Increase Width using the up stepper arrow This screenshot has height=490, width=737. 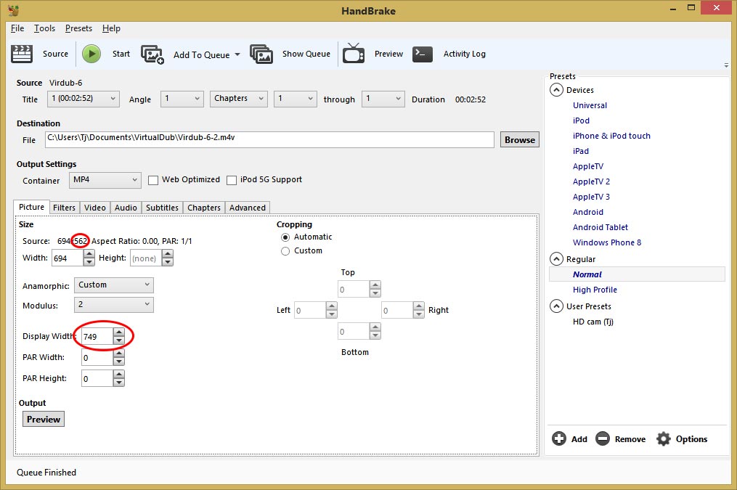[x=89, y=254]
